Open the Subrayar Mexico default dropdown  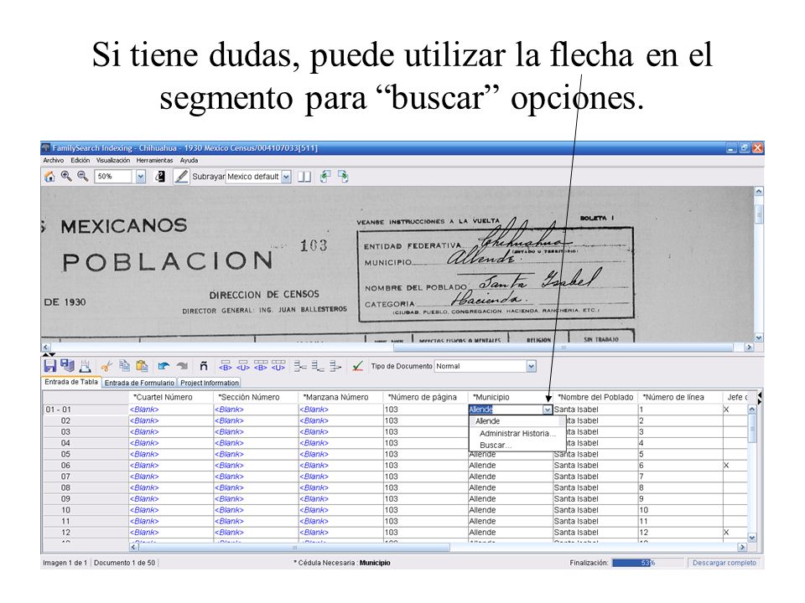coord(286,177)
